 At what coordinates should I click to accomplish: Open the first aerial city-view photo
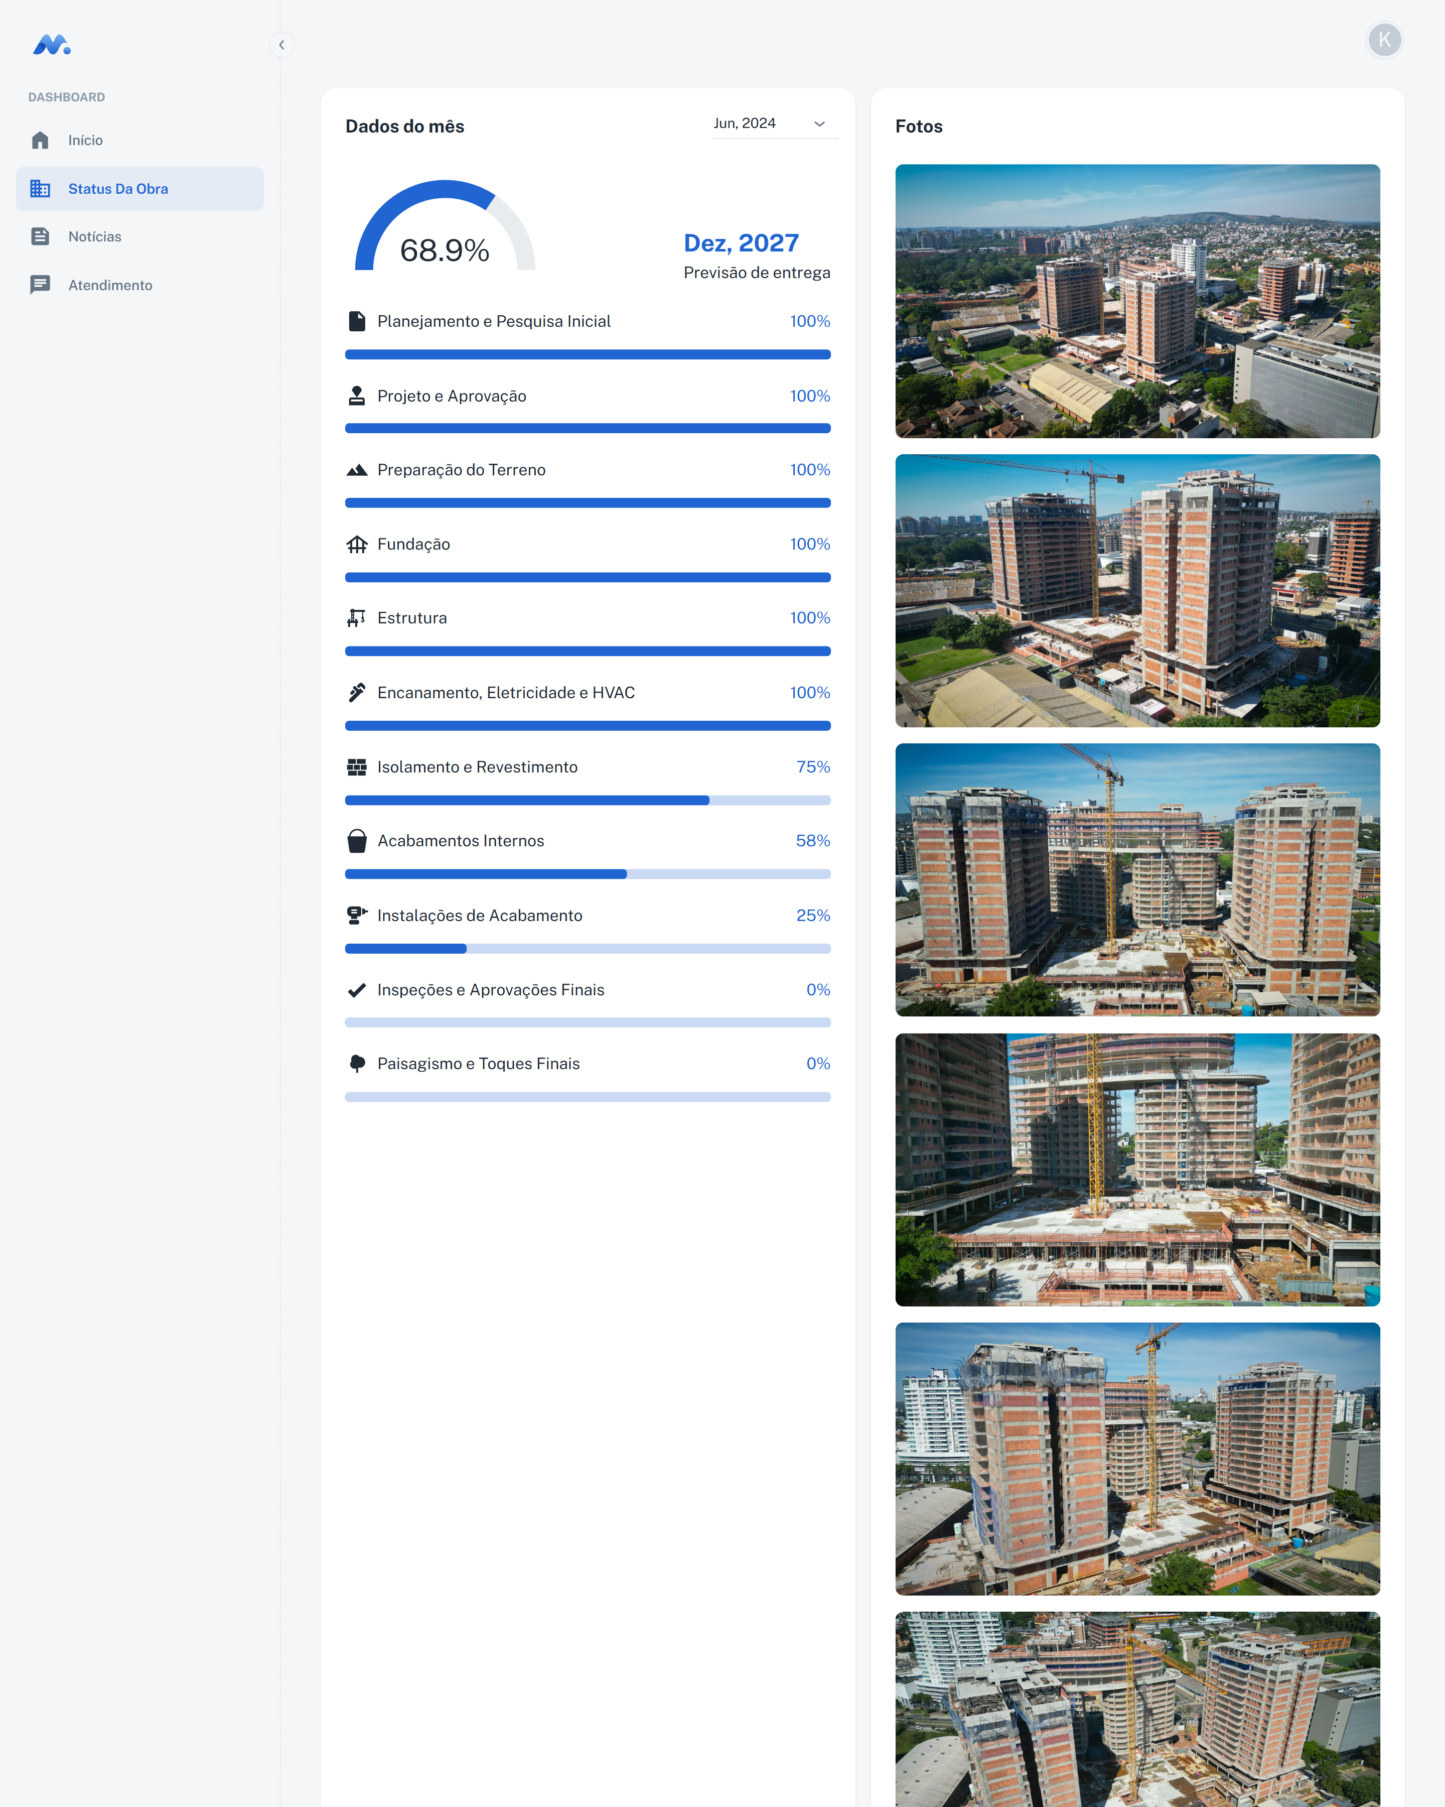coord(1137,301)
